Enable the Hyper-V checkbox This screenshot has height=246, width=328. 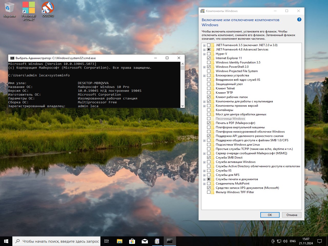click(209, 54)
